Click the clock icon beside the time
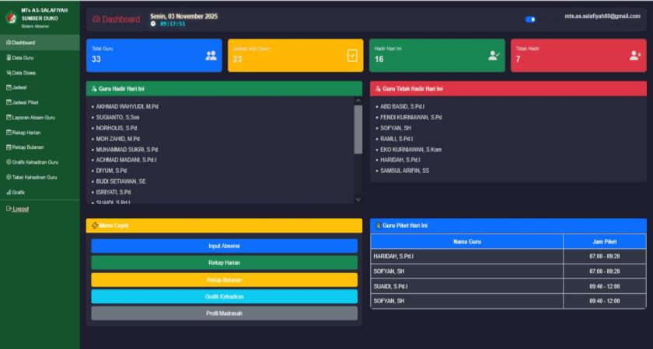This screenshot has width=653, height=349. 153,24
